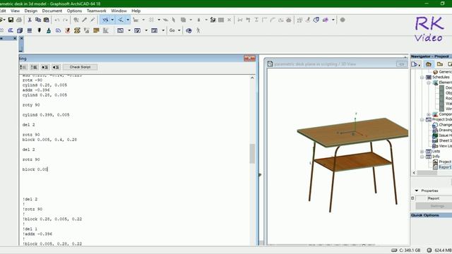Collapse the Project Indexes tree node
The image size is (452, 254).
(x=422, y=119)
